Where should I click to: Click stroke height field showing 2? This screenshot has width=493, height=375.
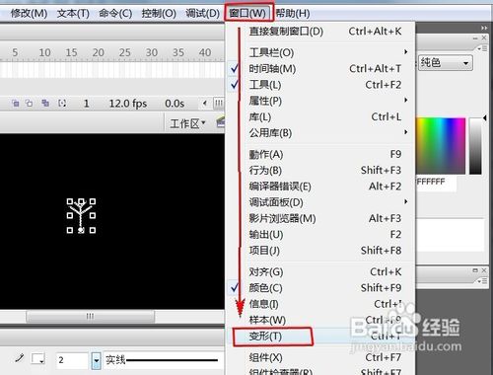click(72, 360)
